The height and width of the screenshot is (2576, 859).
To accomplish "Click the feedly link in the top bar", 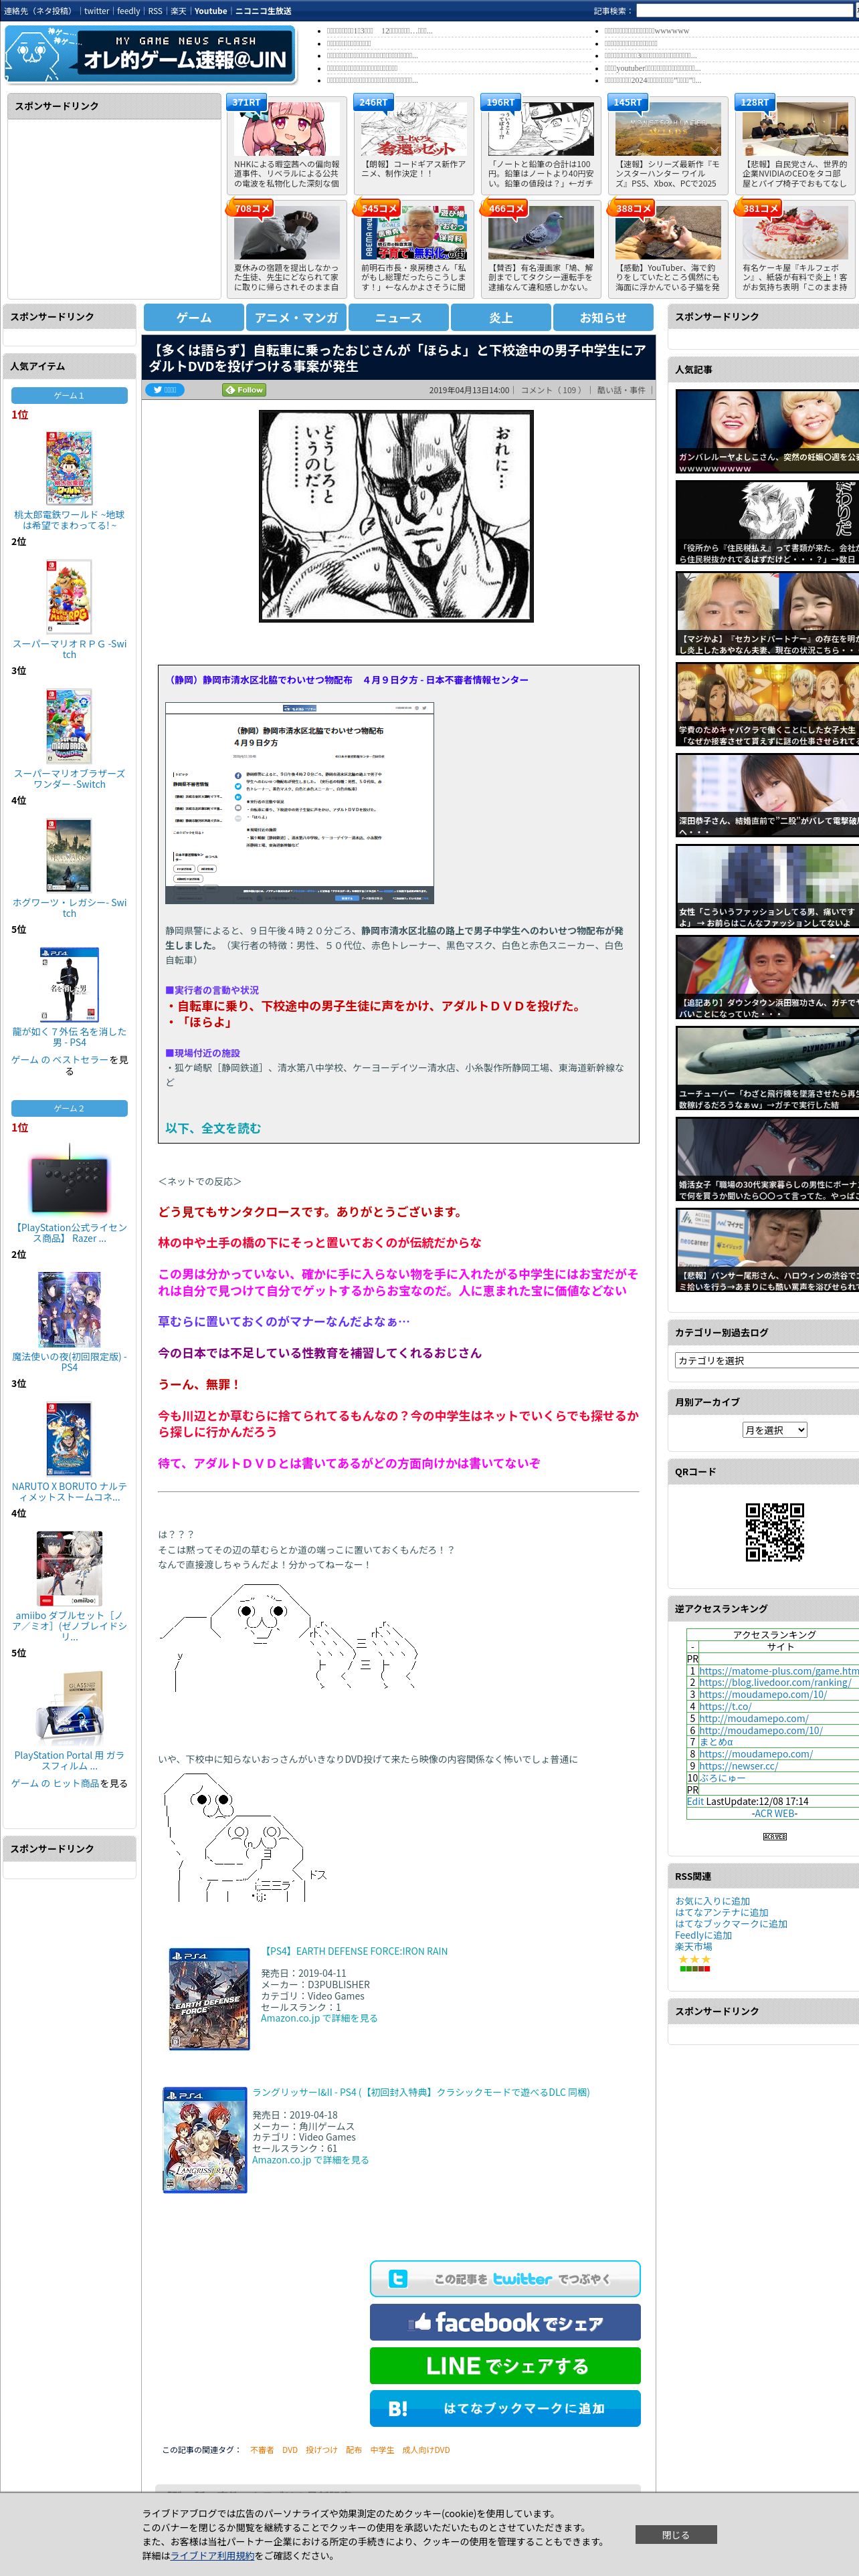I will coord(128,11).
